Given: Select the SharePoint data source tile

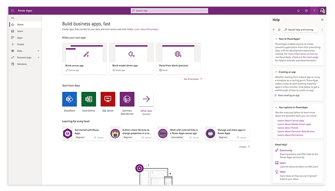Looking at the screenshot, I should (x=69, y=99).
